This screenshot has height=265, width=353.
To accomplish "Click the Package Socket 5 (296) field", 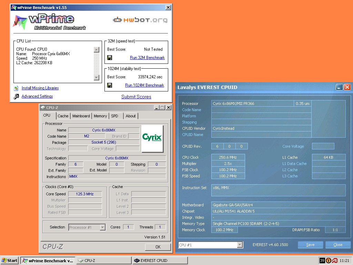I will click(104, 143).
